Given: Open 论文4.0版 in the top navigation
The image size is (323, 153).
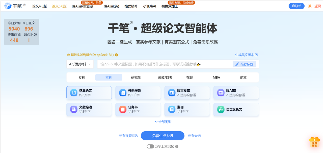Looking at the screenshot, I should point(40,6).
